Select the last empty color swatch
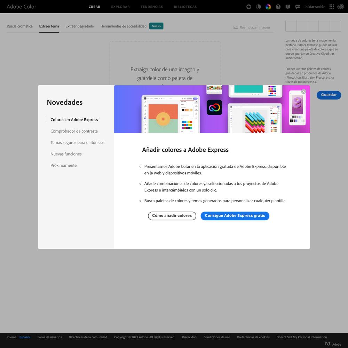The image size is (348, 348). coord(335,26)
